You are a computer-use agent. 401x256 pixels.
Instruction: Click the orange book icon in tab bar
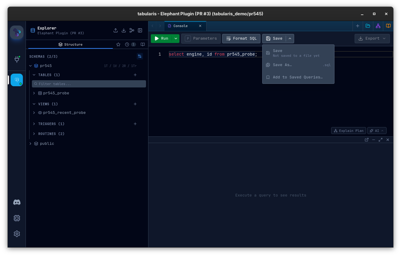pos(388,26)
